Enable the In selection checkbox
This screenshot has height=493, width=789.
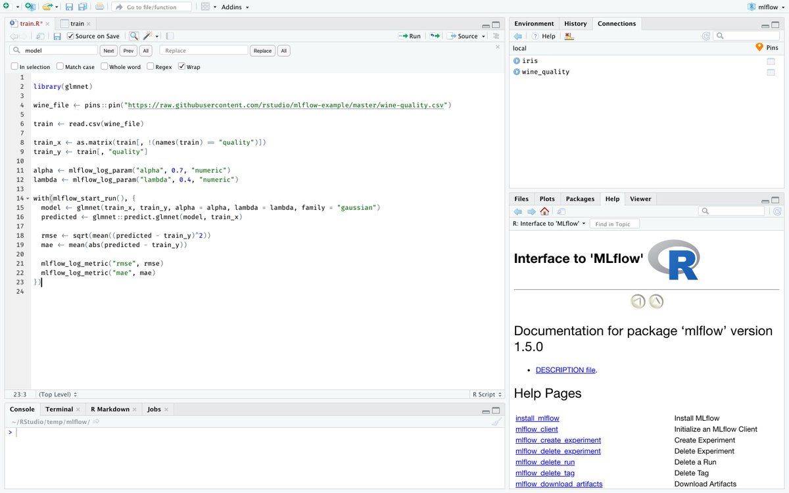point(14,66)
